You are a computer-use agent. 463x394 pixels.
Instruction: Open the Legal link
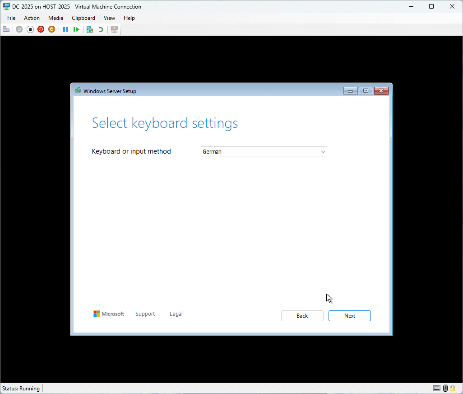point(176,314)
